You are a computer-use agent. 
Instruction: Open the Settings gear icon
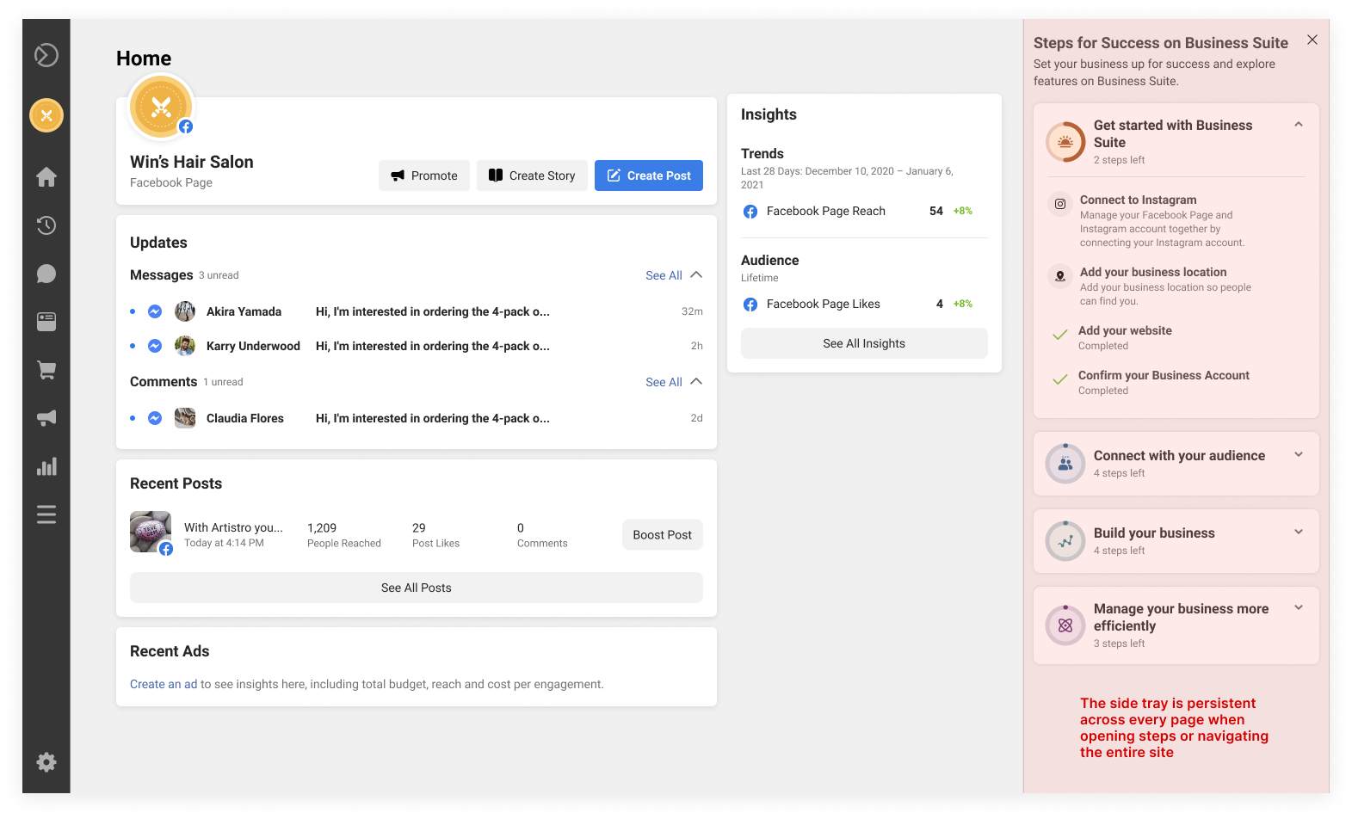46,762
